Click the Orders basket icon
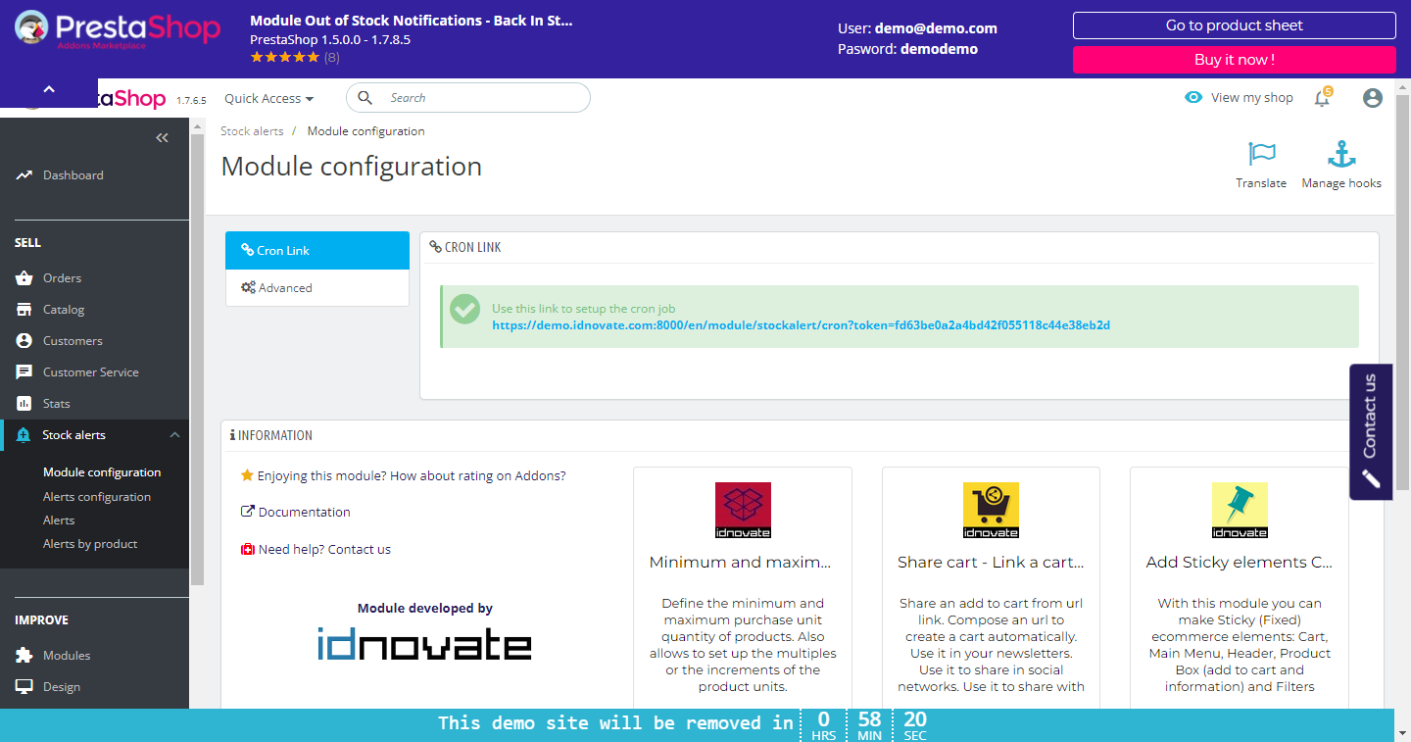The image size is (1411, 742). point(24,278)
